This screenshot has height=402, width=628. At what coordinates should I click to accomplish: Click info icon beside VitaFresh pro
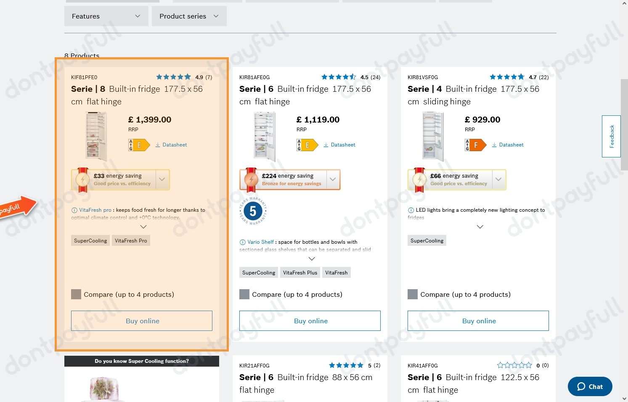click(74, 210)
